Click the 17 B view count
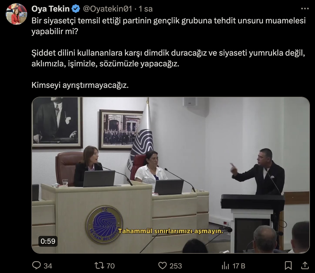The image size is (315, 273). click(x=239, y=266)
